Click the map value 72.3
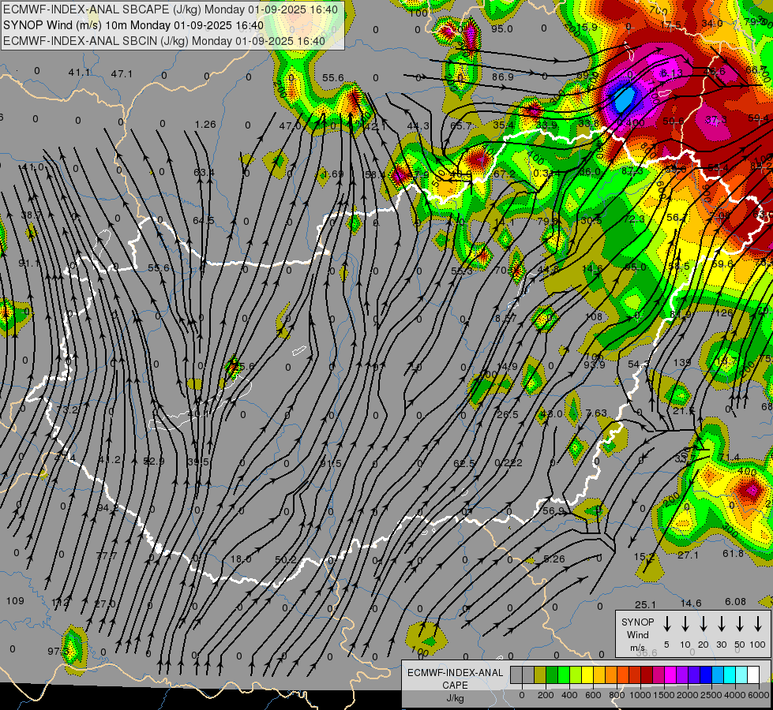Viewport: 773px width, 710px height. point(635,219)
